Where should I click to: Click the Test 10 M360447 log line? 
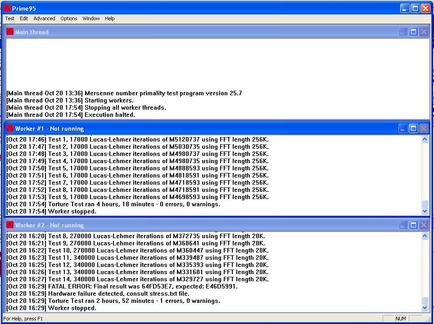[x=137, y=250]
